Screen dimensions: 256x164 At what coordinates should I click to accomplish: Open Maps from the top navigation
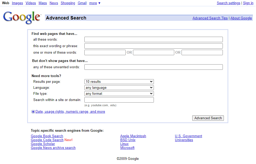[x=43, y=3]
